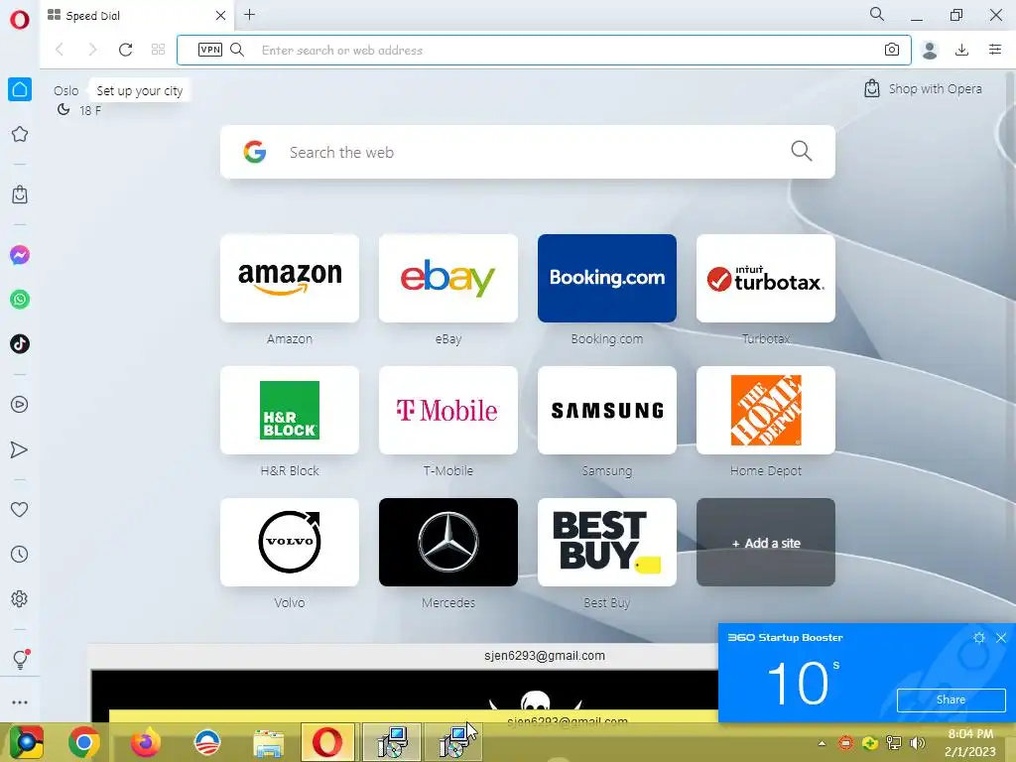Open the lightbulb tips icon in sidebar
The image size is (1016, 762).
20,659
